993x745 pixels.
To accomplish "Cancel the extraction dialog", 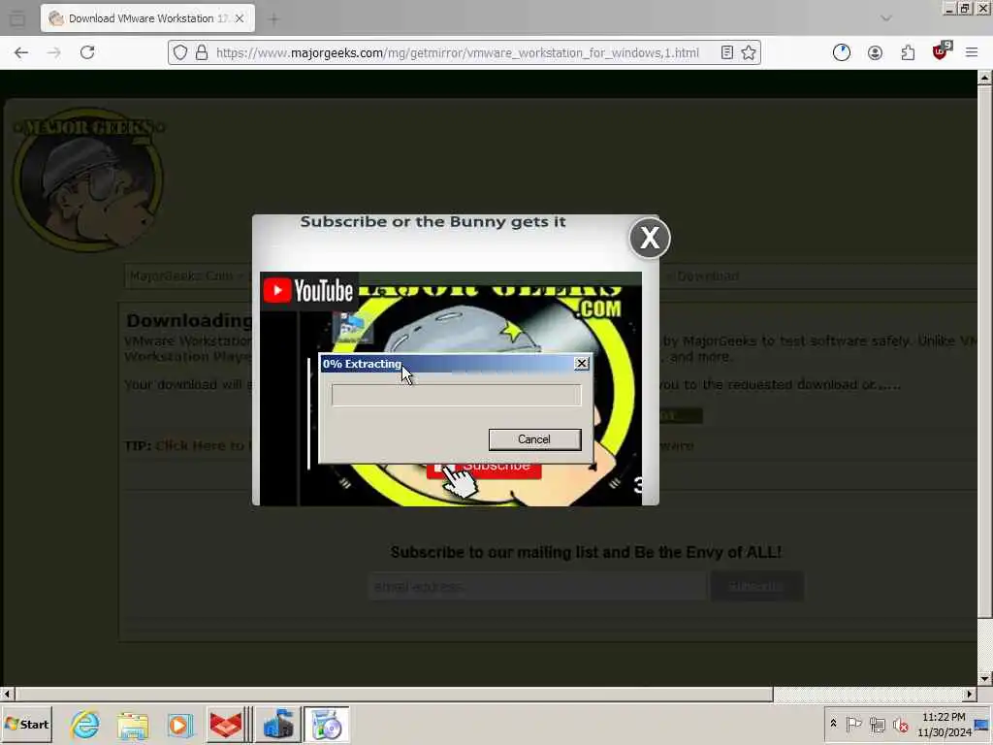I will tap(534, 439).
